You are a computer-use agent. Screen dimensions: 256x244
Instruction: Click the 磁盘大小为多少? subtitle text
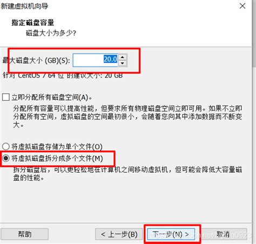[x=51, y=33]
